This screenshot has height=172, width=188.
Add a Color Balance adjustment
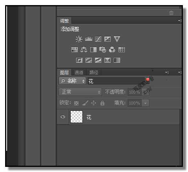[x=84, y=50]
